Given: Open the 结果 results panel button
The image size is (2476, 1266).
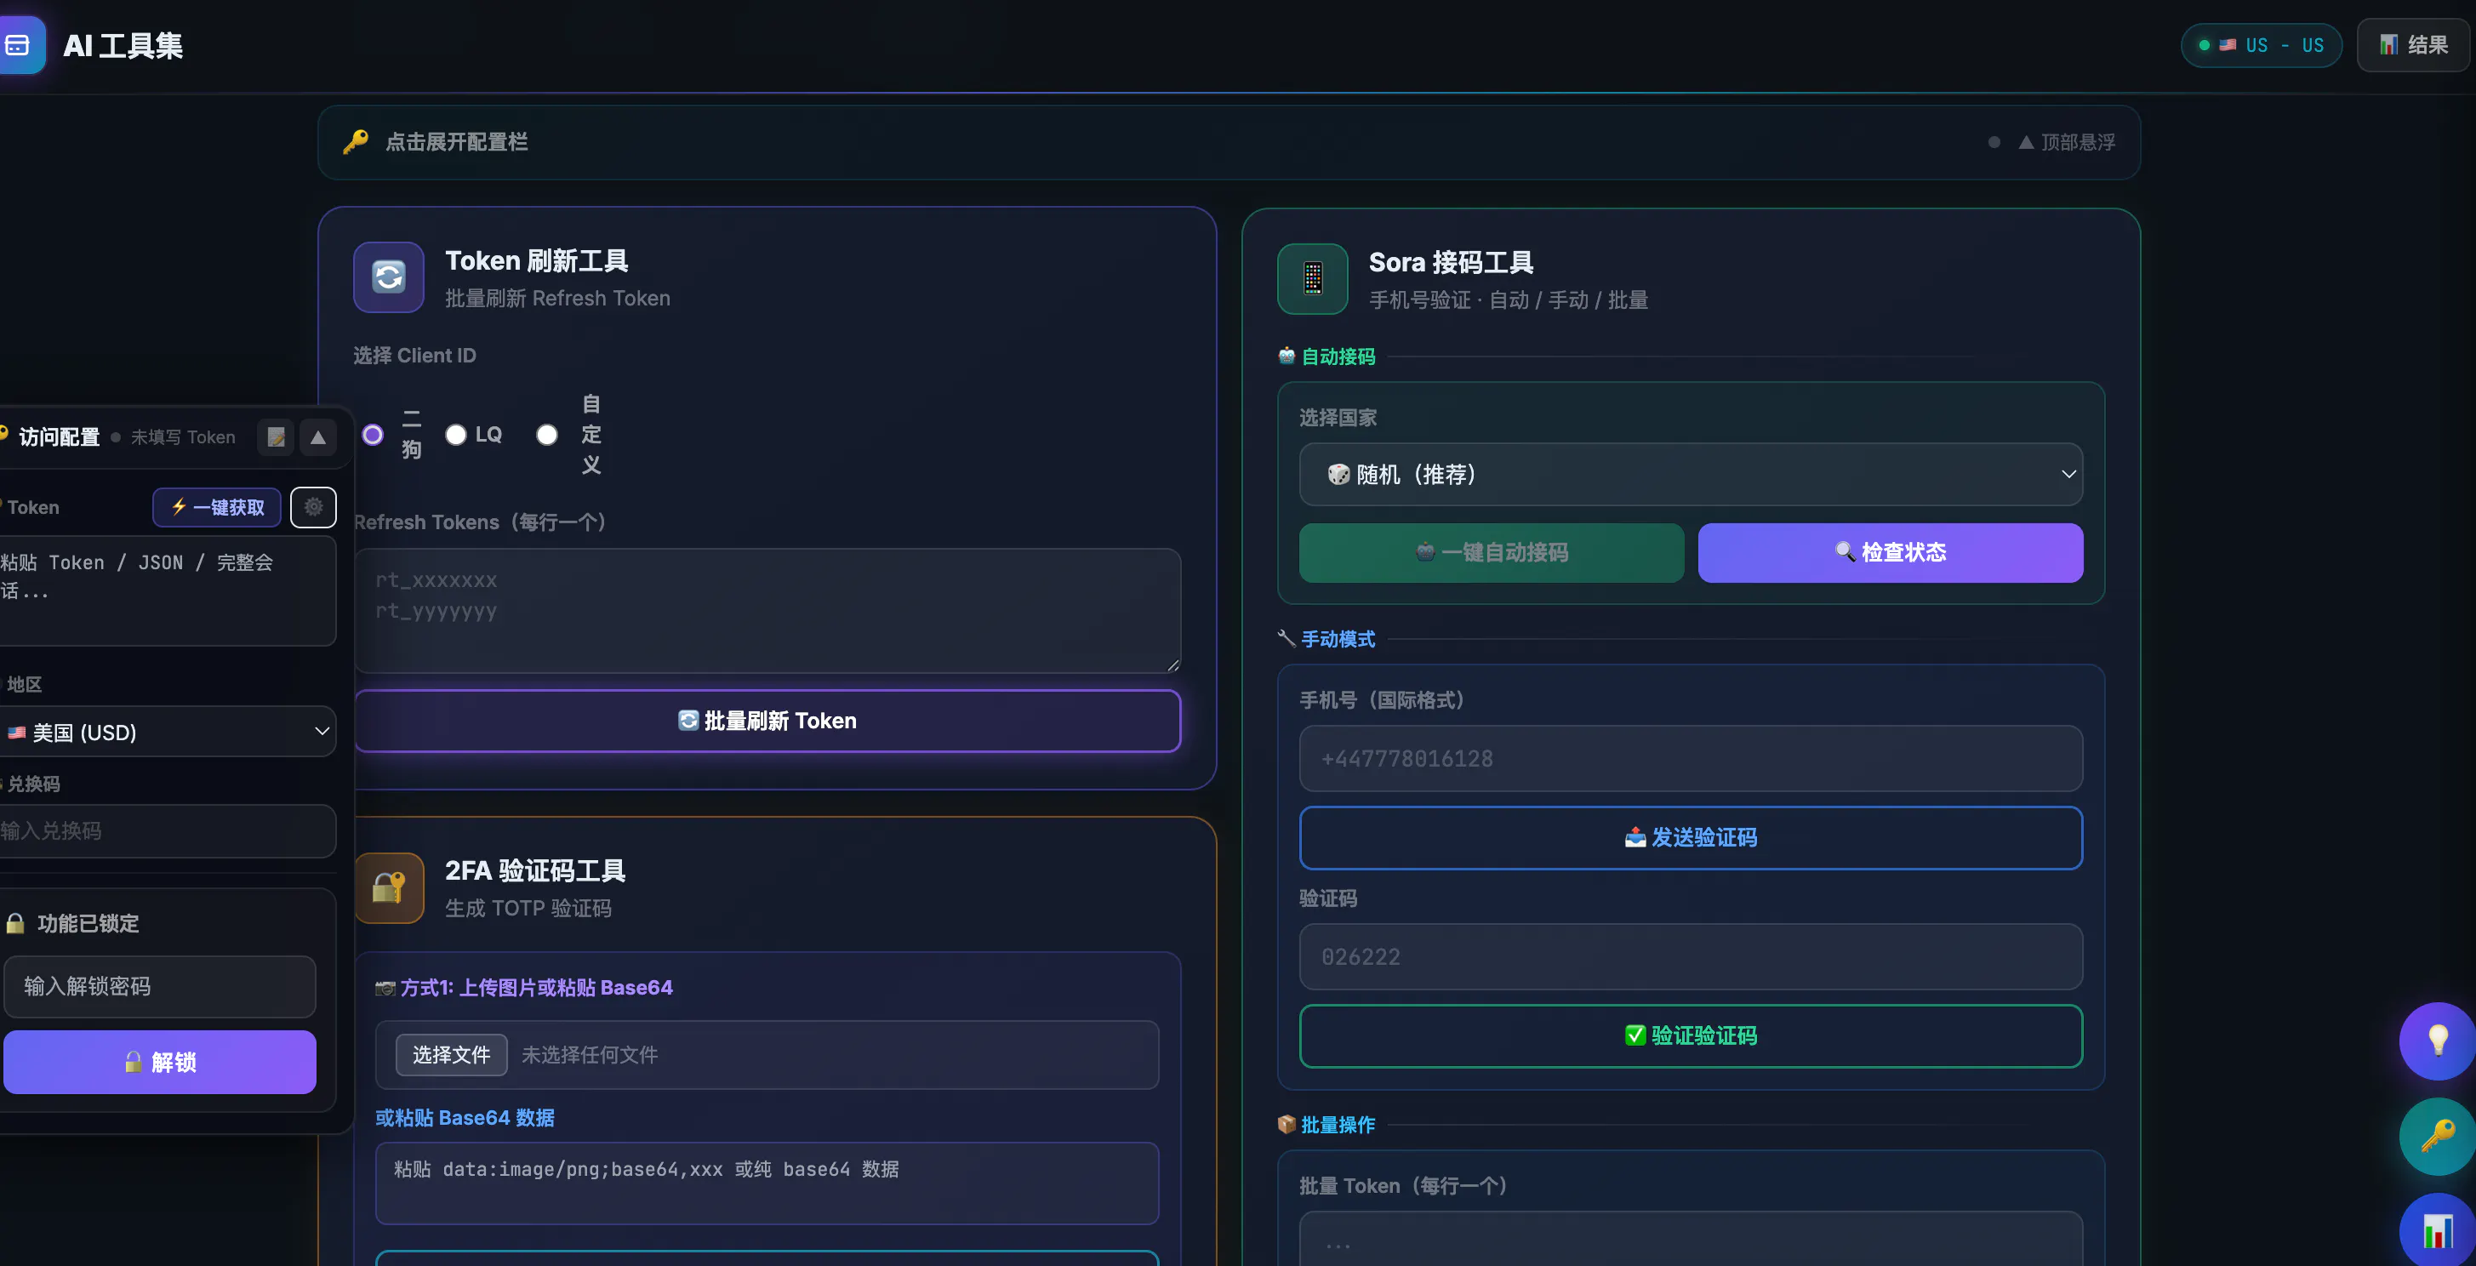Looking at the screenshot, I should 2412,45.
